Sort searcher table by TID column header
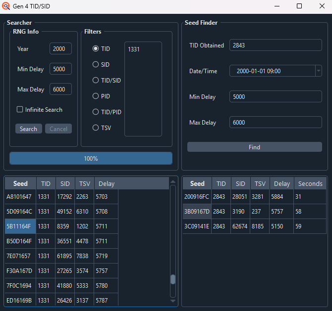The width and height of the screenshot is (332, 311). (46, 183)
